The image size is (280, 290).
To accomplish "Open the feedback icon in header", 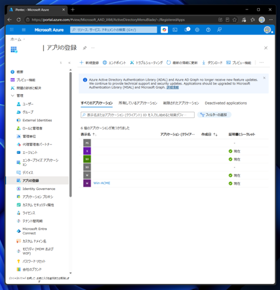I will pos(219,30).
